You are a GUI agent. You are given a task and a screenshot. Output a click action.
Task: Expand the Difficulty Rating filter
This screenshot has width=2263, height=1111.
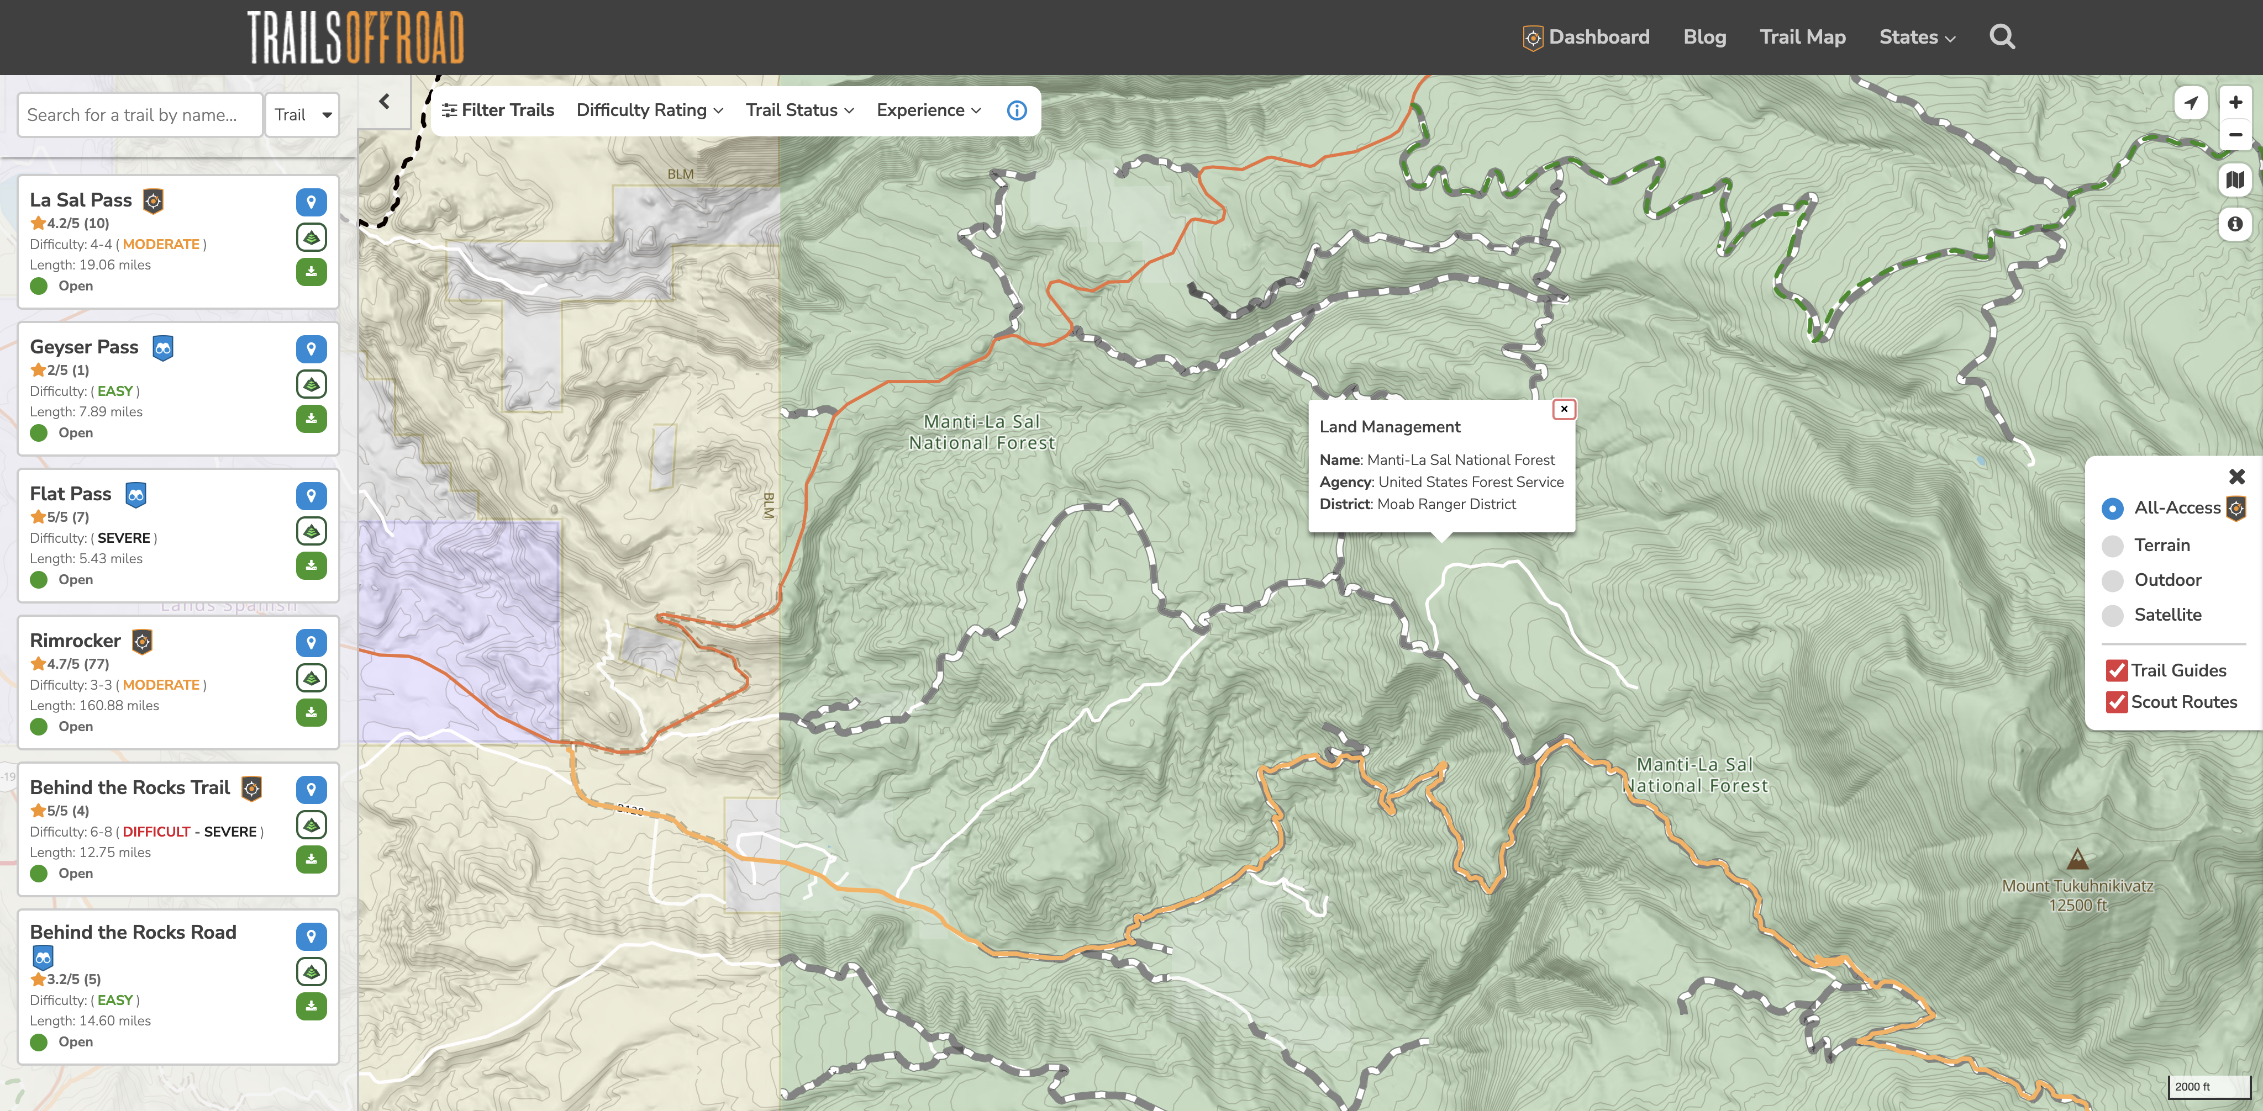point(649,110)
